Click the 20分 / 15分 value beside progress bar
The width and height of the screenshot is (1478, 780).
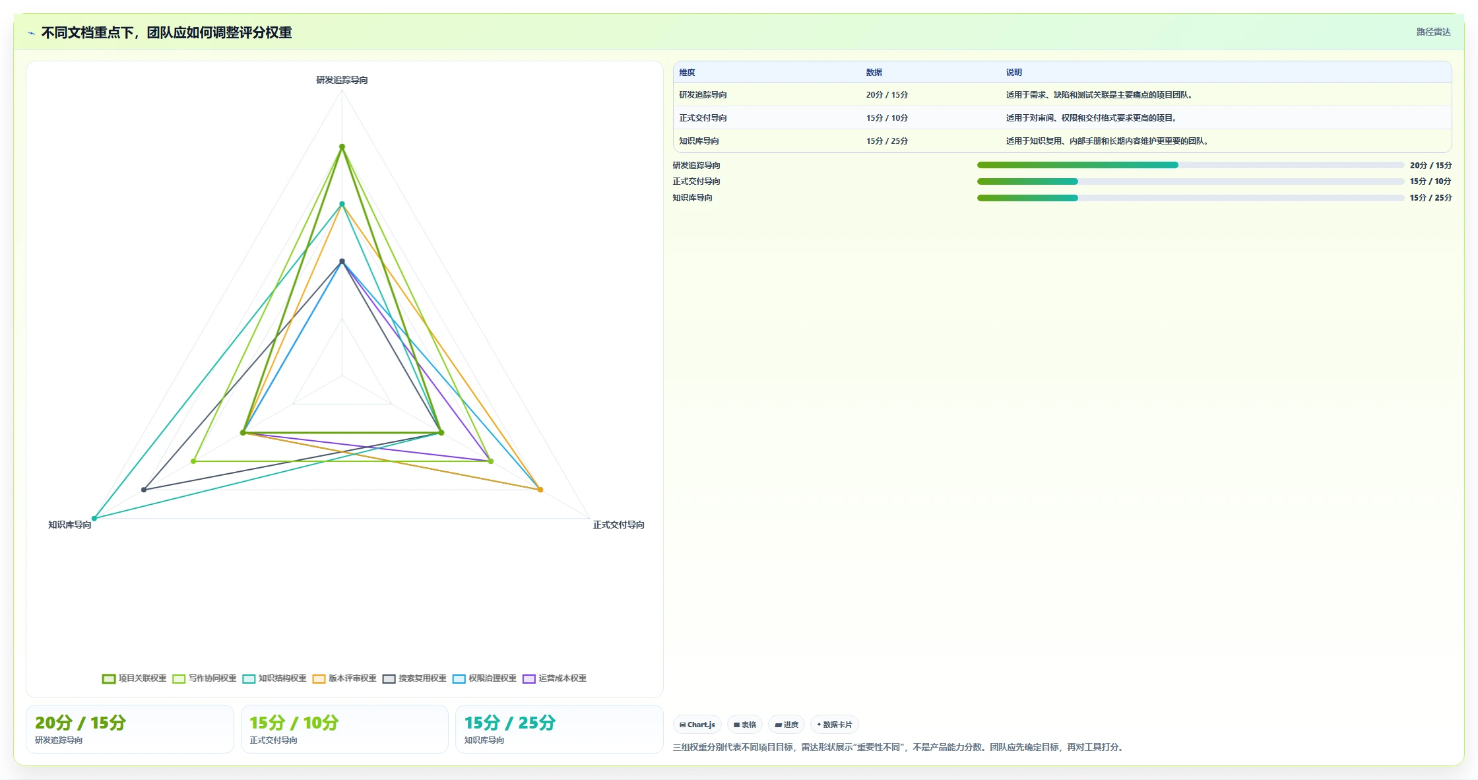pos(1430,166)
